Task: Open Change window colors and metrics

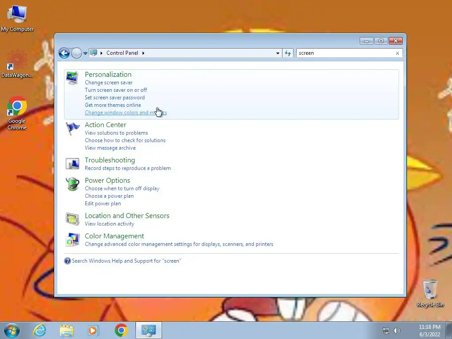Action: point(126,113)
